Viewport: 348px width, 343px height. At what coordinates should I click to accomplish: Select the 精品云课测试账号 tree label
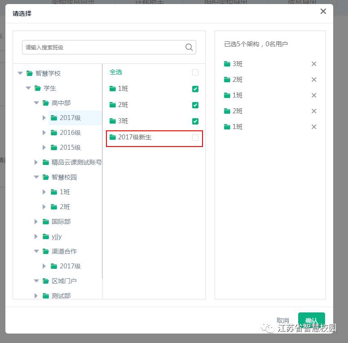click(77, 162)
